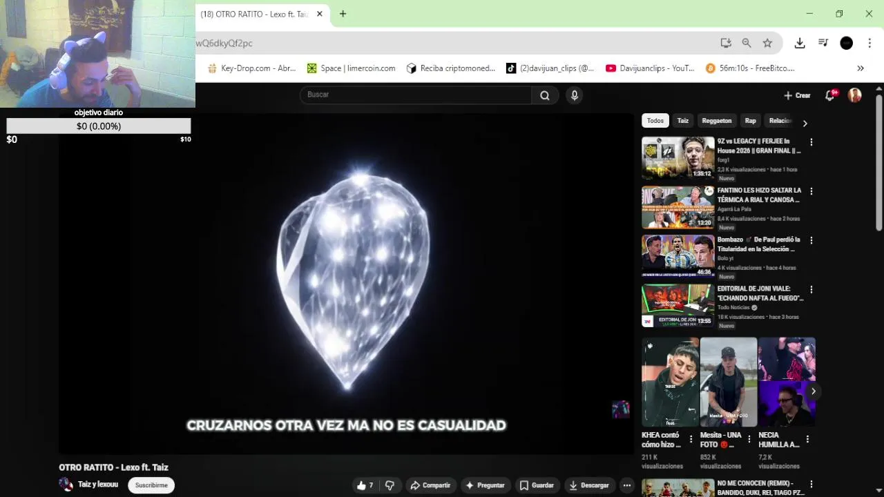Open 9Z vs LEGACY video thumbnail

point(678,158)
